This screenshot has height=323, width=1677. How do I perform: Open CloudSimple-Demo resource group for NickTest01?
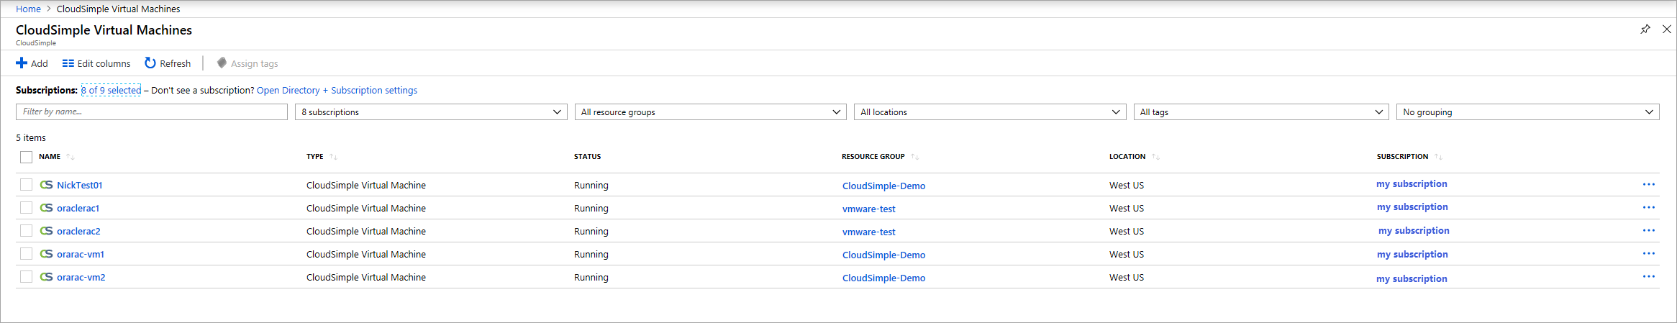pos(883,186)
